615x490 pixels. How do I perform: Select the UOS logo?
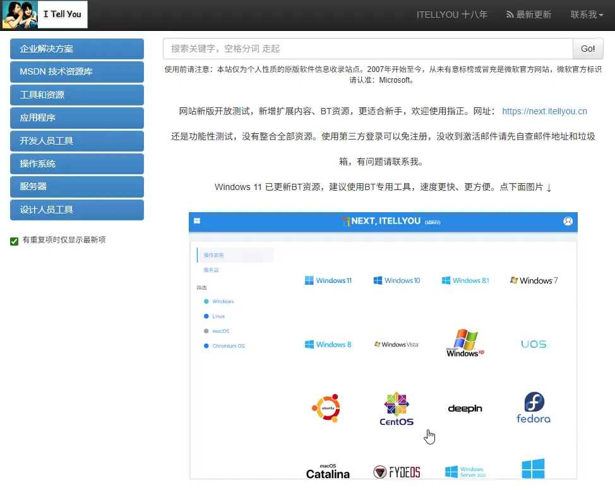[534, 344]
